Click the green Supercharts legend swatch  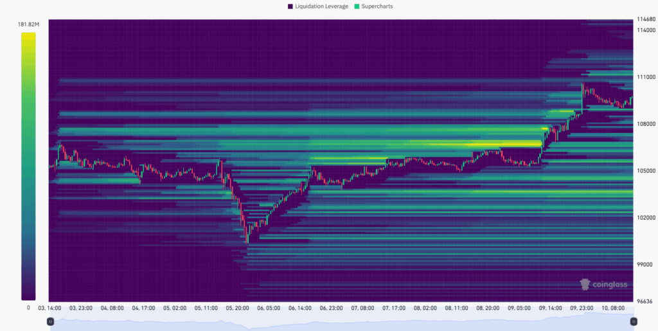(x=357, y=6)
